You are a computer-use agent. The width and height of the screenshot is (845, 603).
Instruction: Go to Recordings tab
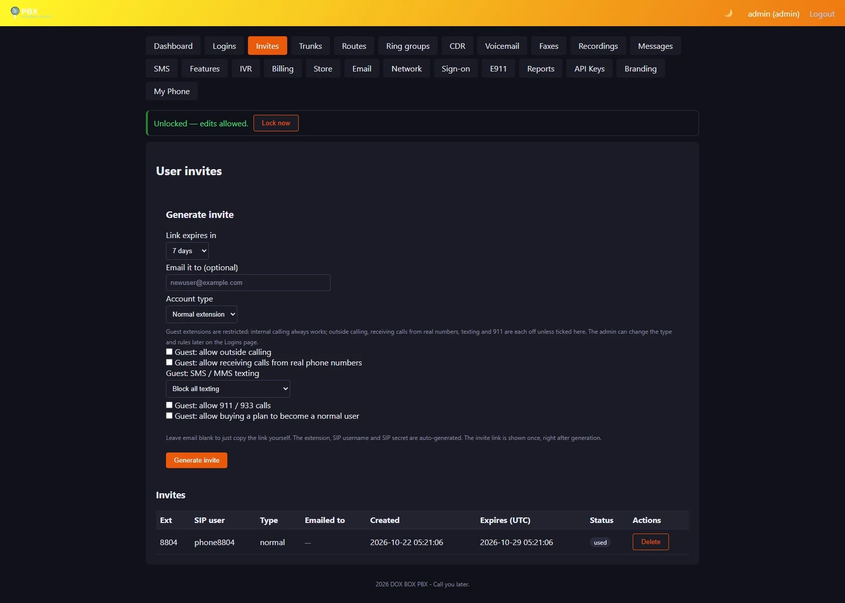[598, 46]
